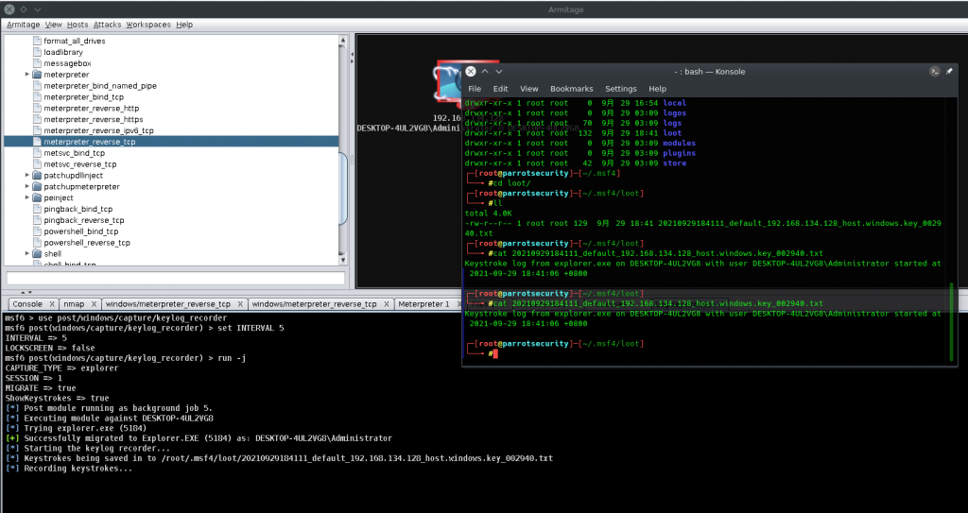Open the Help menu in Armitage

point(184,25)
